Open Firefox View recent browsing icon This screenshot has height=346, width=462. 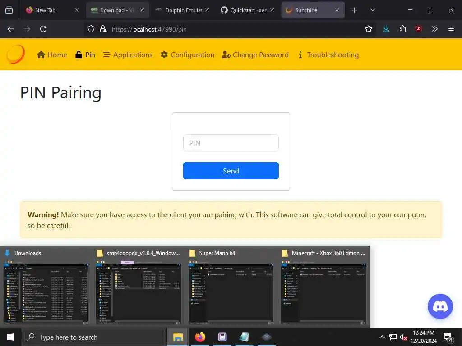pos(9,10)
